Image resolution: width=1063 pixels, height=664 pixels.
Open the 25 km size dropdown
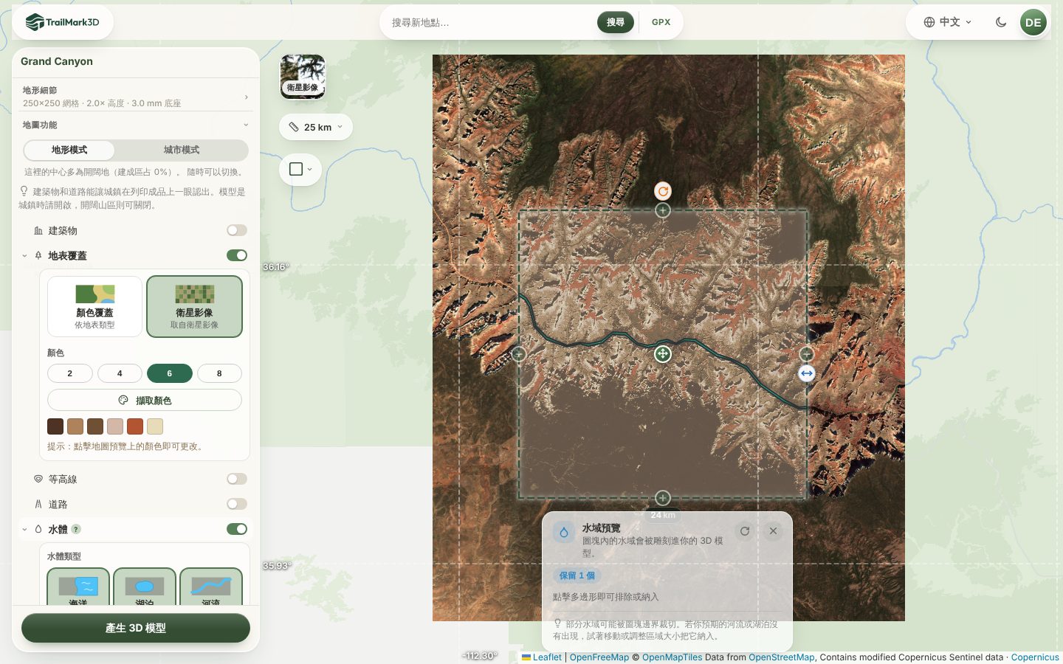click(x=316, y=127)
